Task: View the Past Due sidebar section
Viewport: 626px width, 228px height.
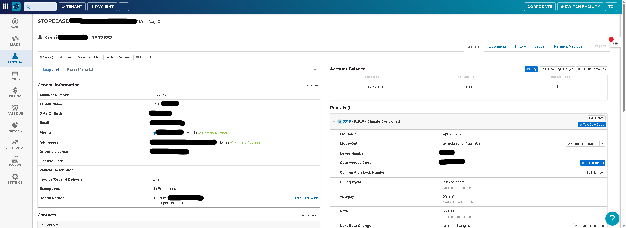Action: coord(15,110)
